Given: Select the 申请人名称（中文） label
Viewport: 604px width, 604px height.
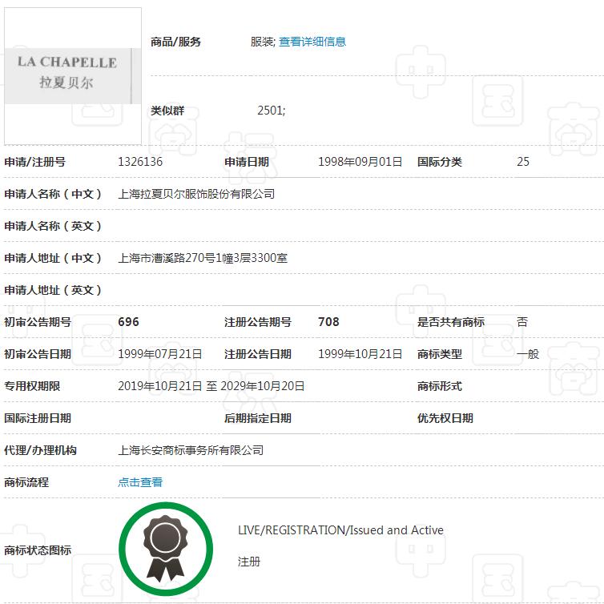Looking at the screenshot, I should pos(53,194).
